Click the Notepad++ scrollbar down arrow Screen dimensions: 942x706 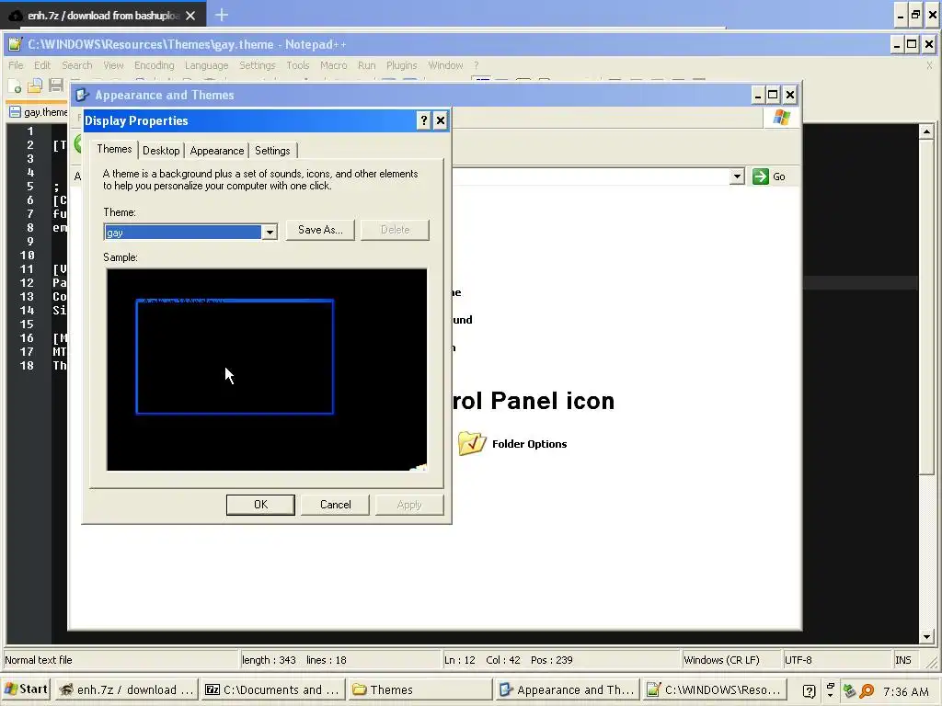coord(926,637)
